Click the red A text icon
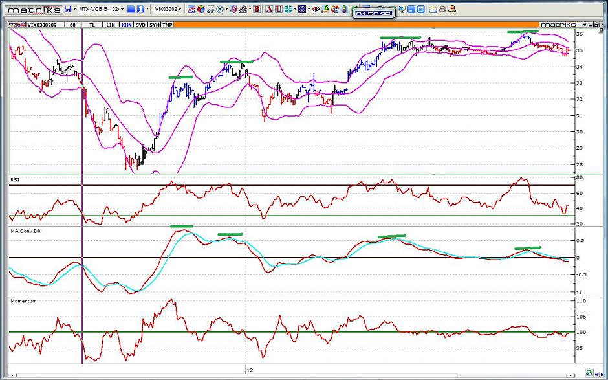The image size is (608, 380). point(268,9)
